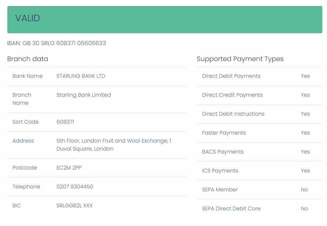The image size is (327, 226).
Task: Select the ICS Payments row
Action: pos(220,171)
